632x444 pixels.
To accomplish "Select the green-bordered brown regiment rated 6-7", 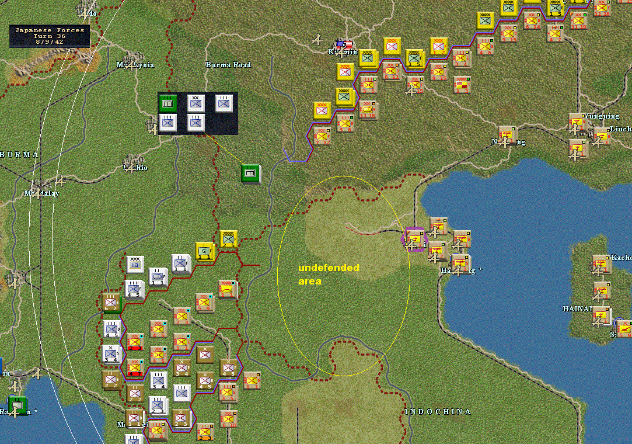I will pyautogui.click(x=110, y=302).
